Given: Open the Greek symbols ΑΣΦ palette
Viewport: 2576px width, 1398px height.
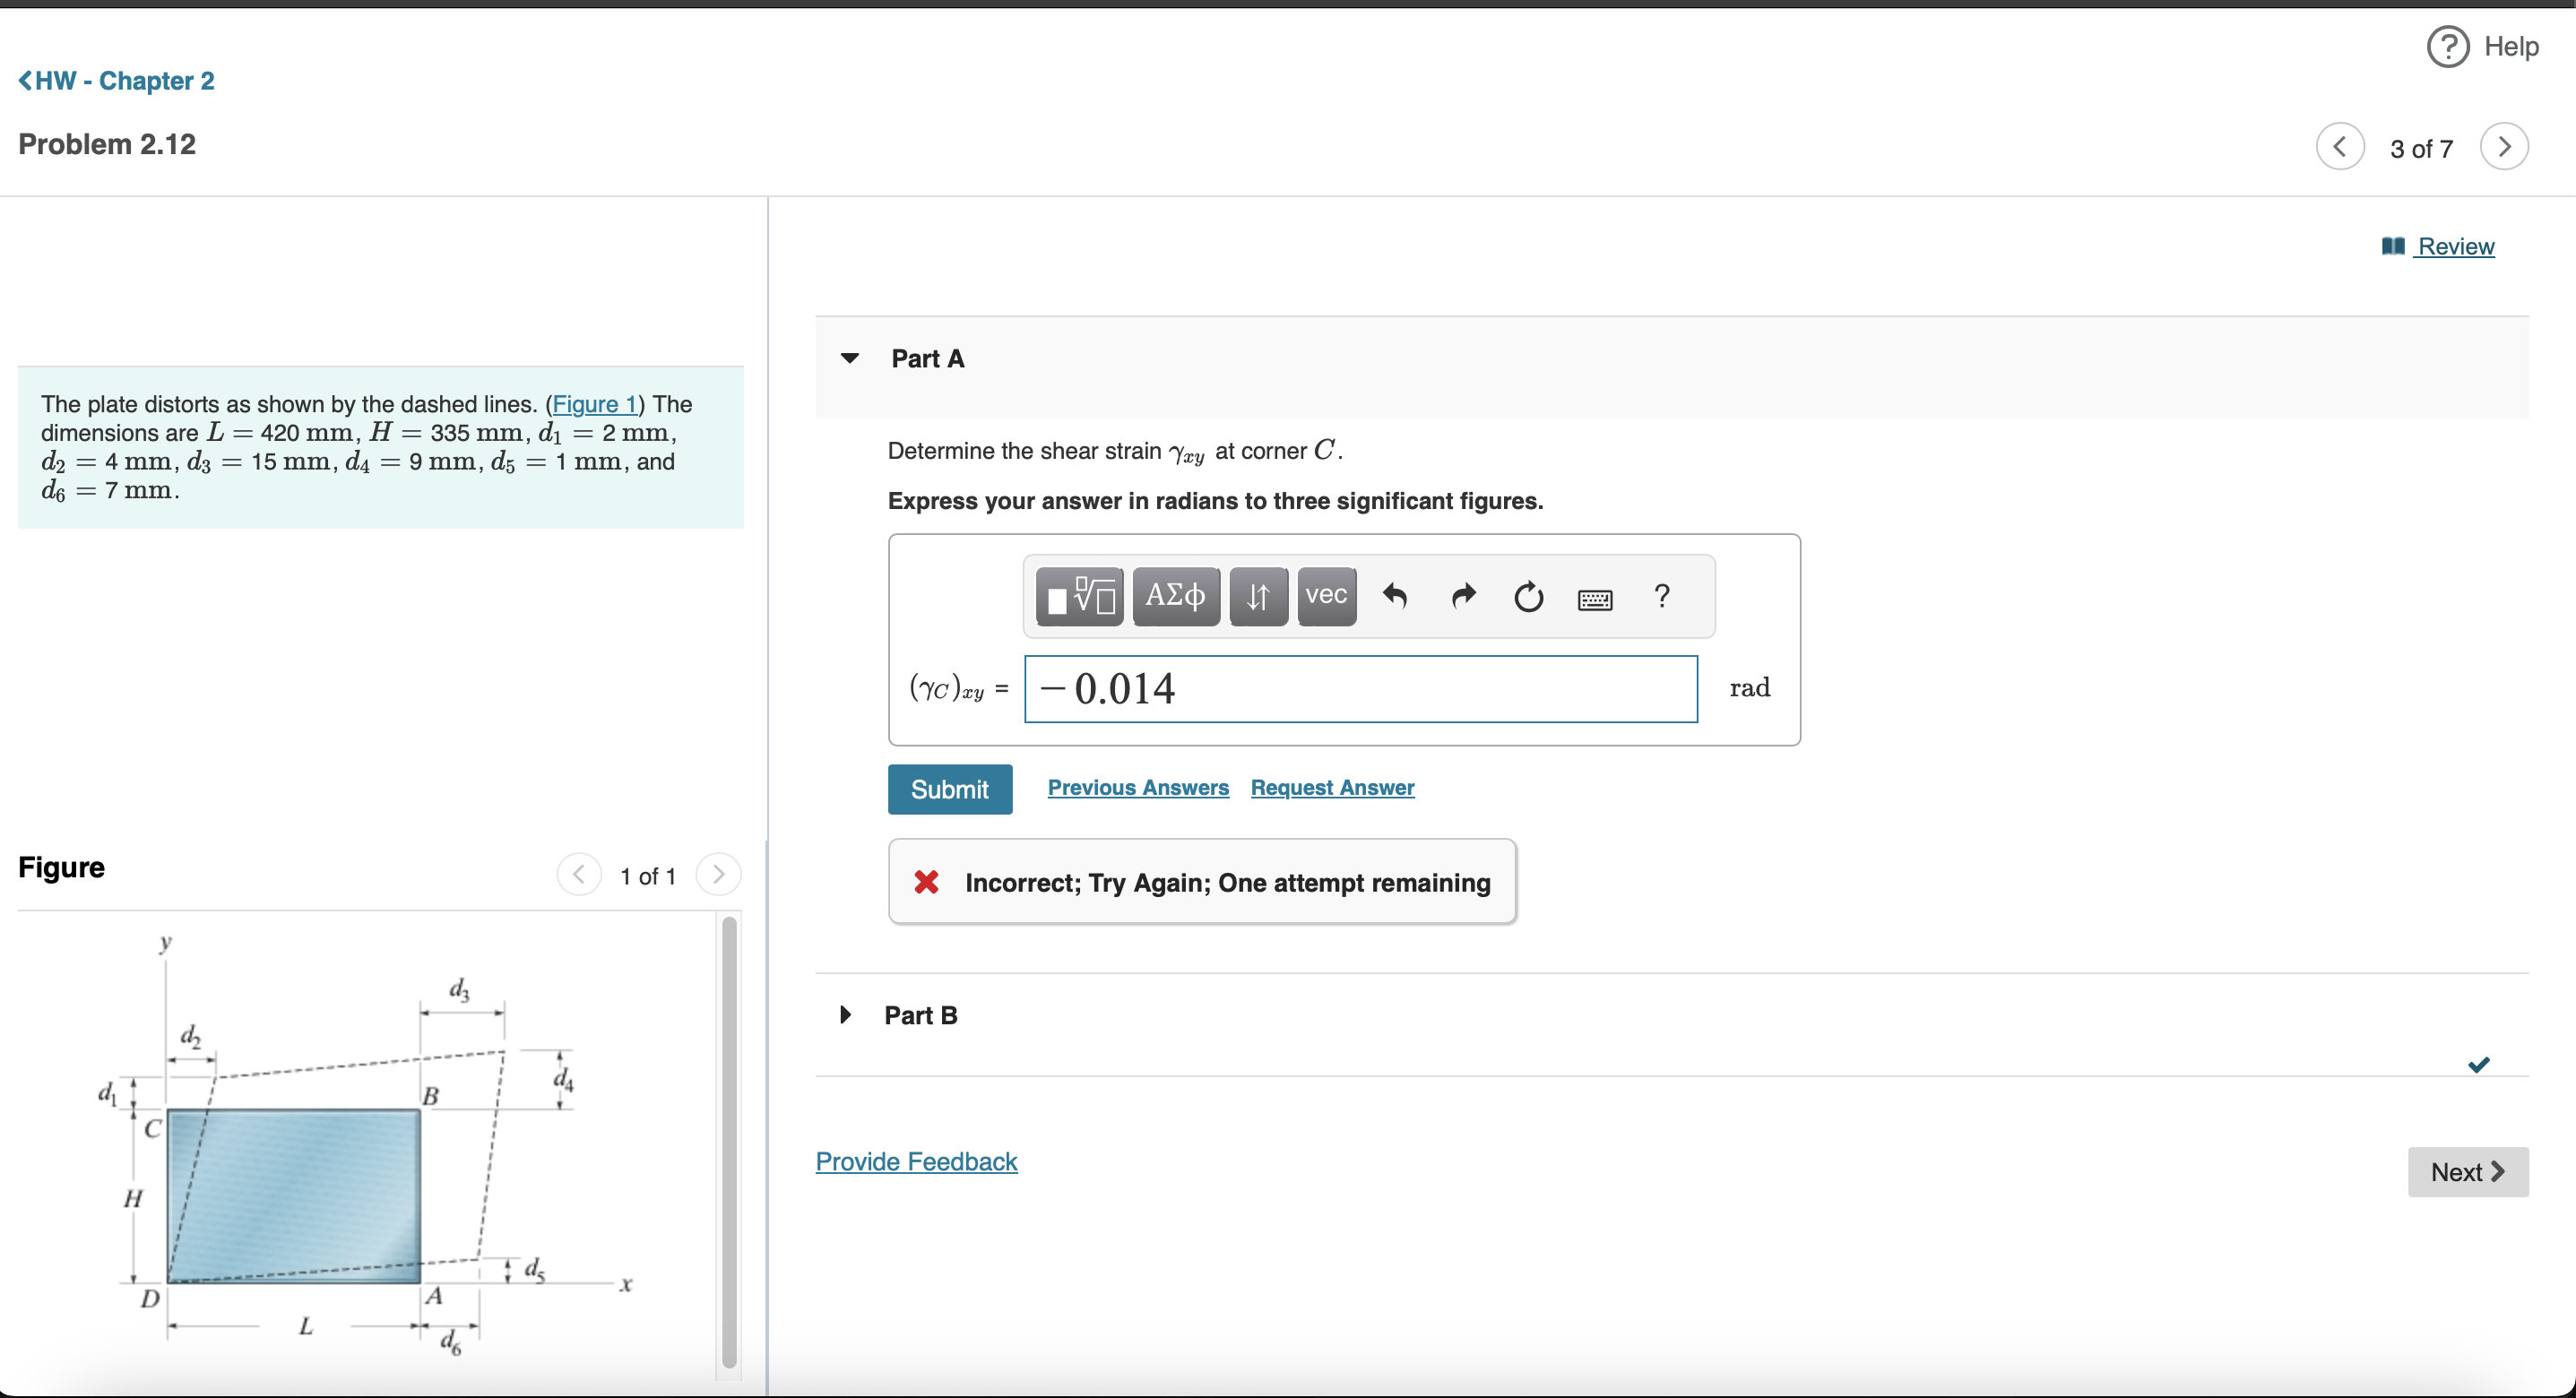Looking at the screenshot, I should [x=1175, y=596].
